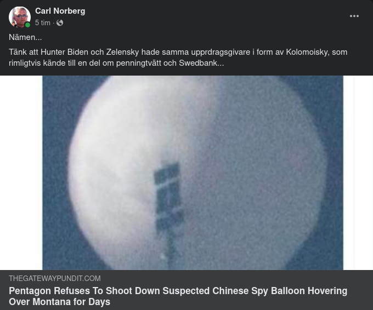Click the 'Nämen...' post text
Screen dimensions: 373x310
click(25, 37)
